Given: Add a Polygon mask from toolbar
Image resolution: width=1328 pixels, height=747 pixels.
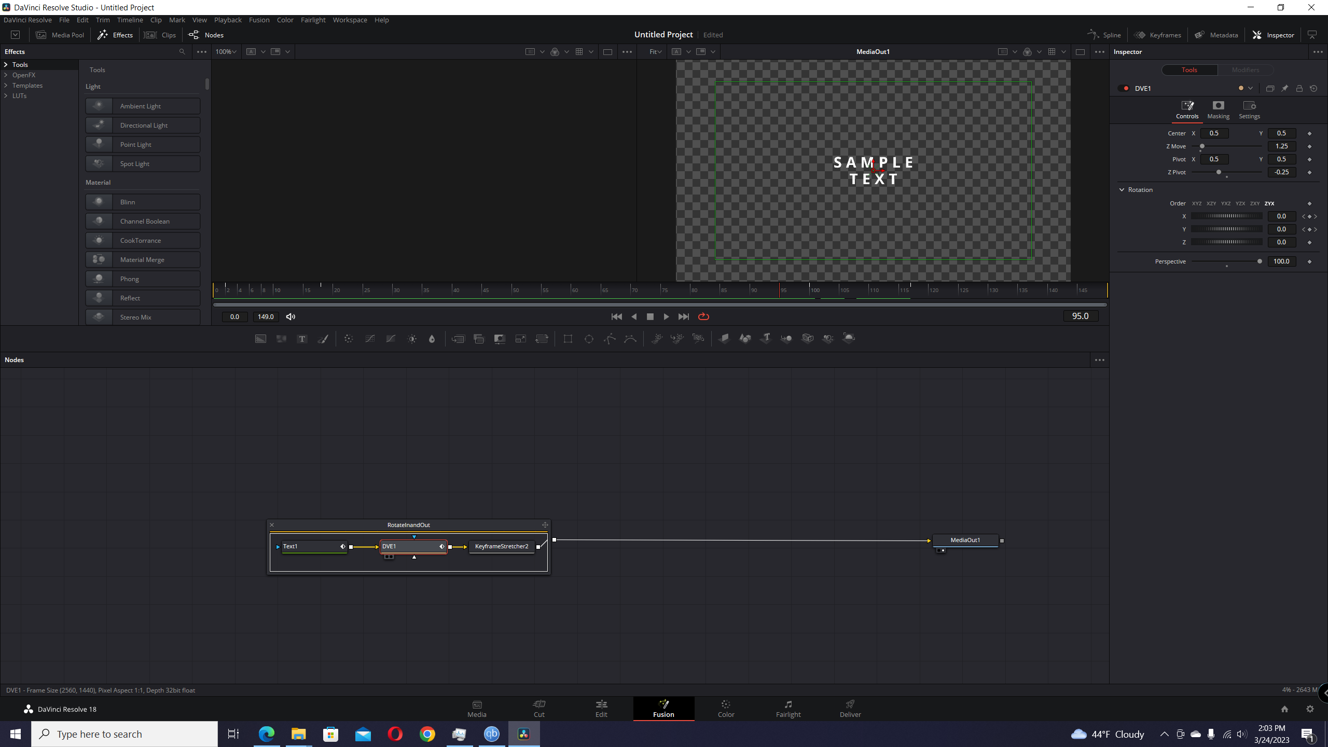Looking at the screenshot, I should click(610, 339).
